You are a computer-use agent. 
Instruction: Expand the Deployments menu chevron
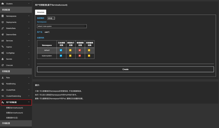pos(29,22)
